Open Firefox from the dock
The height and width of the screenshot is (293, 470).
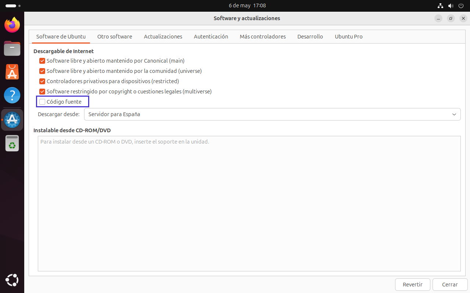point(12,25)
